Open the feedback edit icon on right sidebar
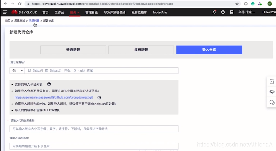The image size is (276, 151). (x=272, y=82)
